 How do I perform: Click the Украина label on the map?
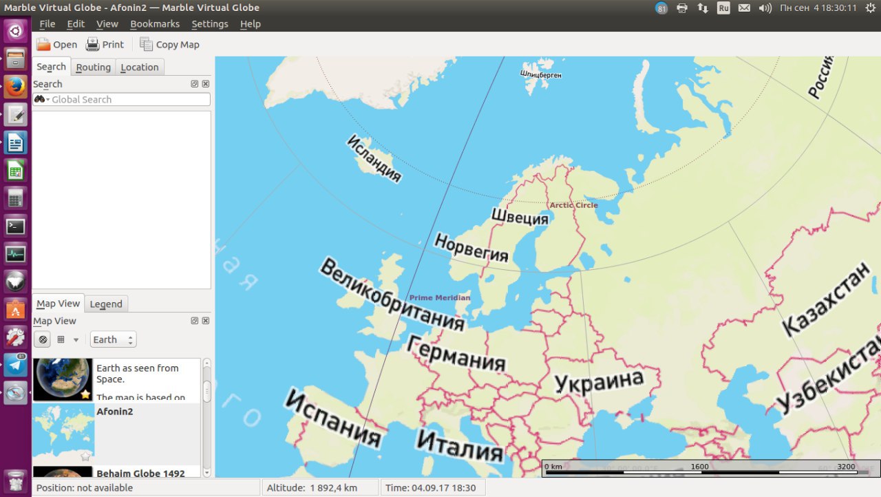pyautogui.click(x=599, y=381)
